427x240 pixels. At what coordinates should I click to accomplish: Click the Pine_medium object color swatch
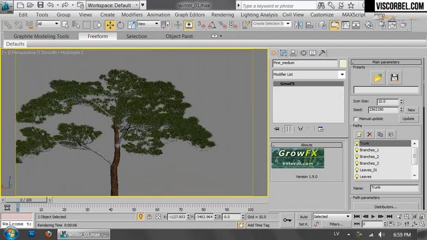click(x=342, y=64)
